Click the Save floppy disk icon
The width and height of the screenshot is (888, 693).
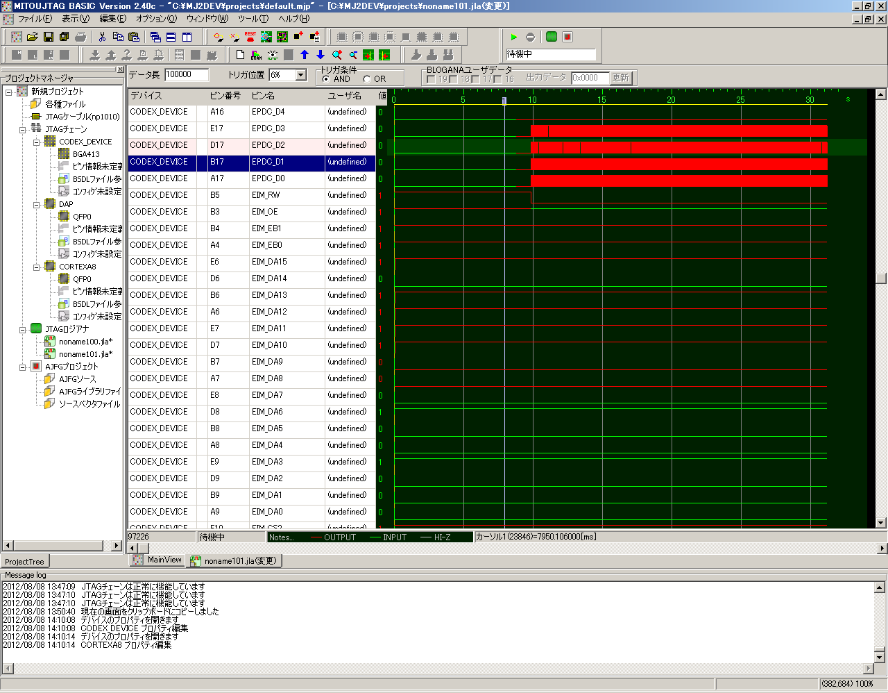49,37
